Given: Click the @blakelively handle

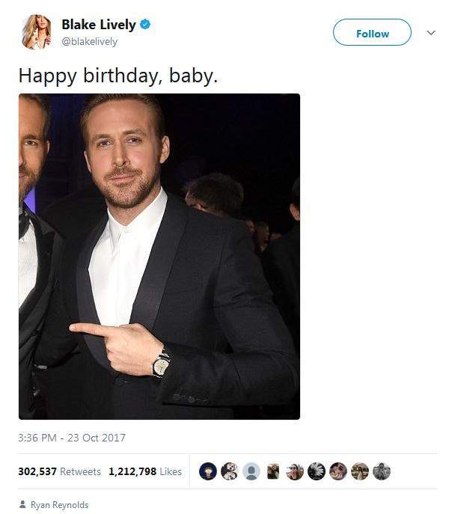Looking at the screenshot, I should [89, 42].
